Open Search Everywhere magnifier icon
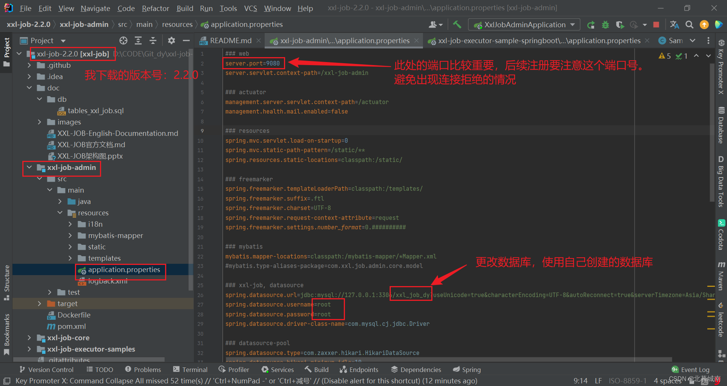 tap(690, 25)
